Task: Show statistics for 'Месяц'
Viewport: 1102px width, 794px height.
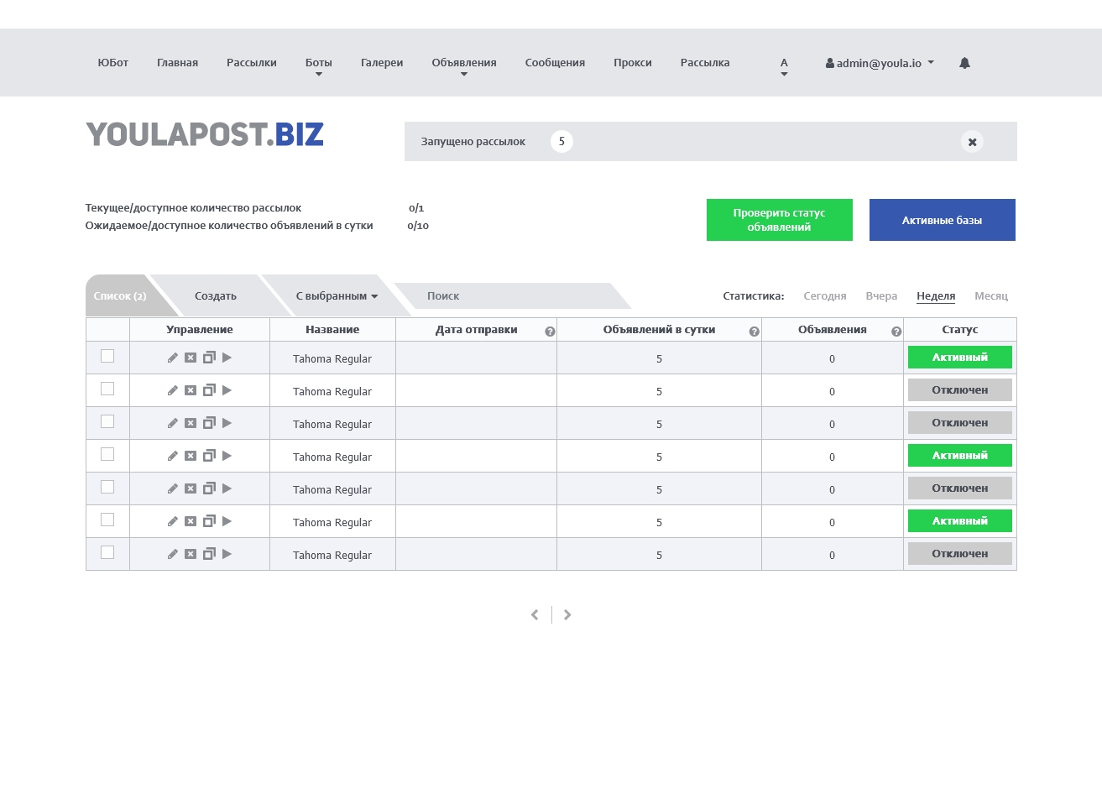Action: (x=991, y=296)
